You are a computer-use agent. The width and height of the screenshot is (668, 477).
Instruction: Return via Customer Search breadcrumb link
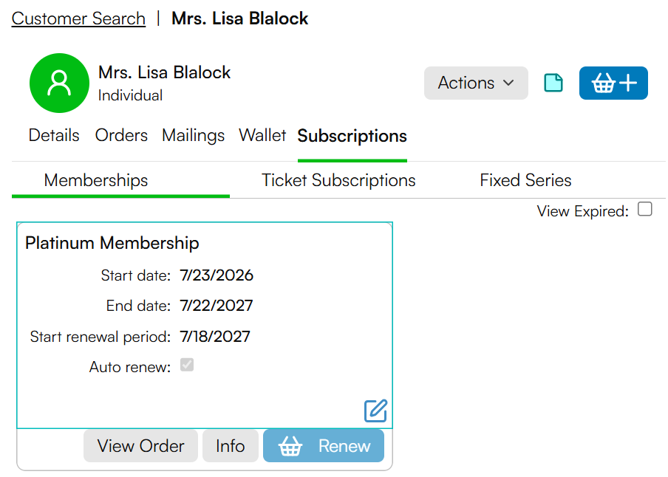[x=78, y=18]
